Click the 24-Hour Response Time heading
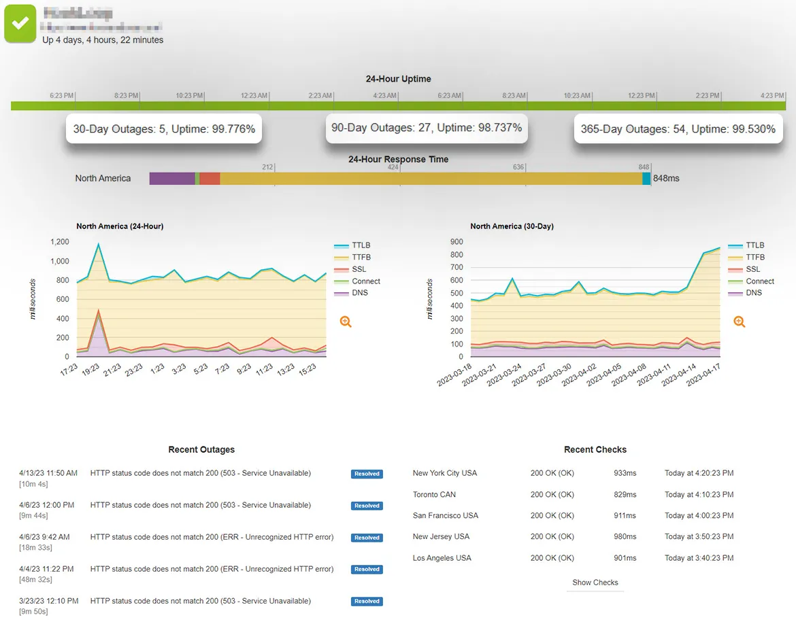The width and height of the screenshot is (796, 624). (x=398, y=159)
